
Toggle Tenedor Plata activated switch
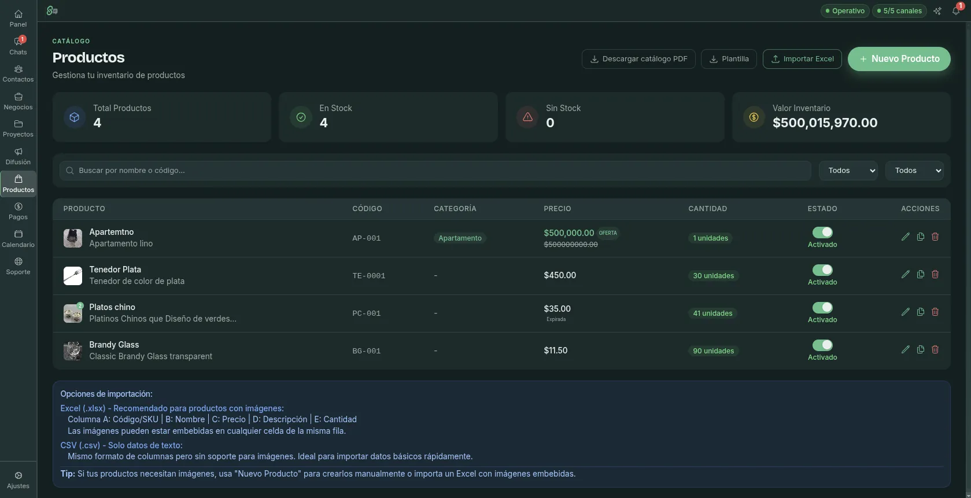pos(822,270)
